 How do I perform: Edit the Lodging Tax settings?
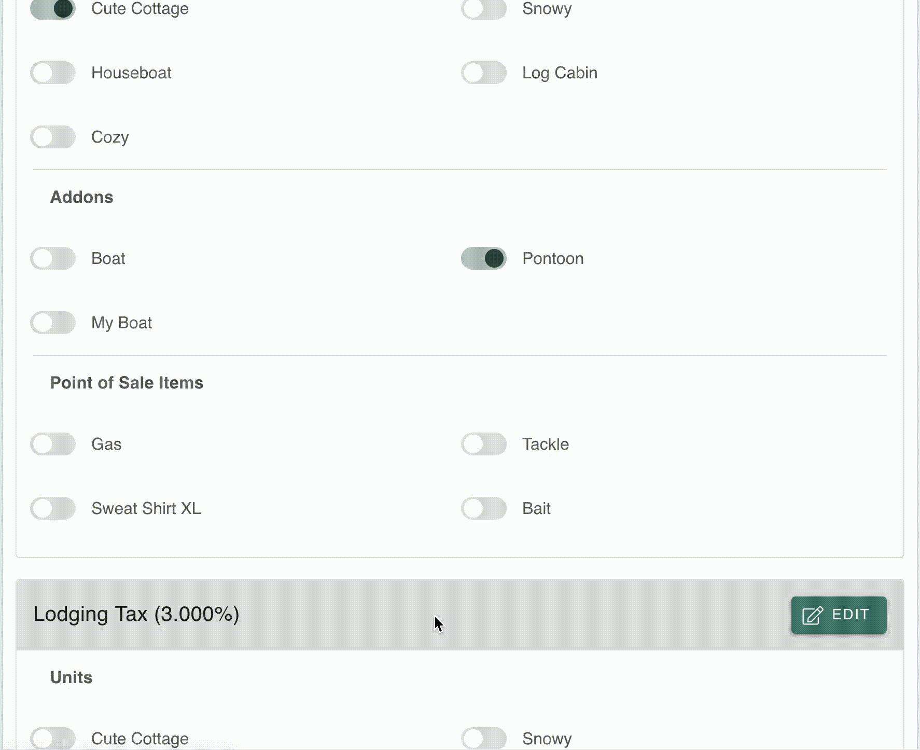(x=839, y=615)
